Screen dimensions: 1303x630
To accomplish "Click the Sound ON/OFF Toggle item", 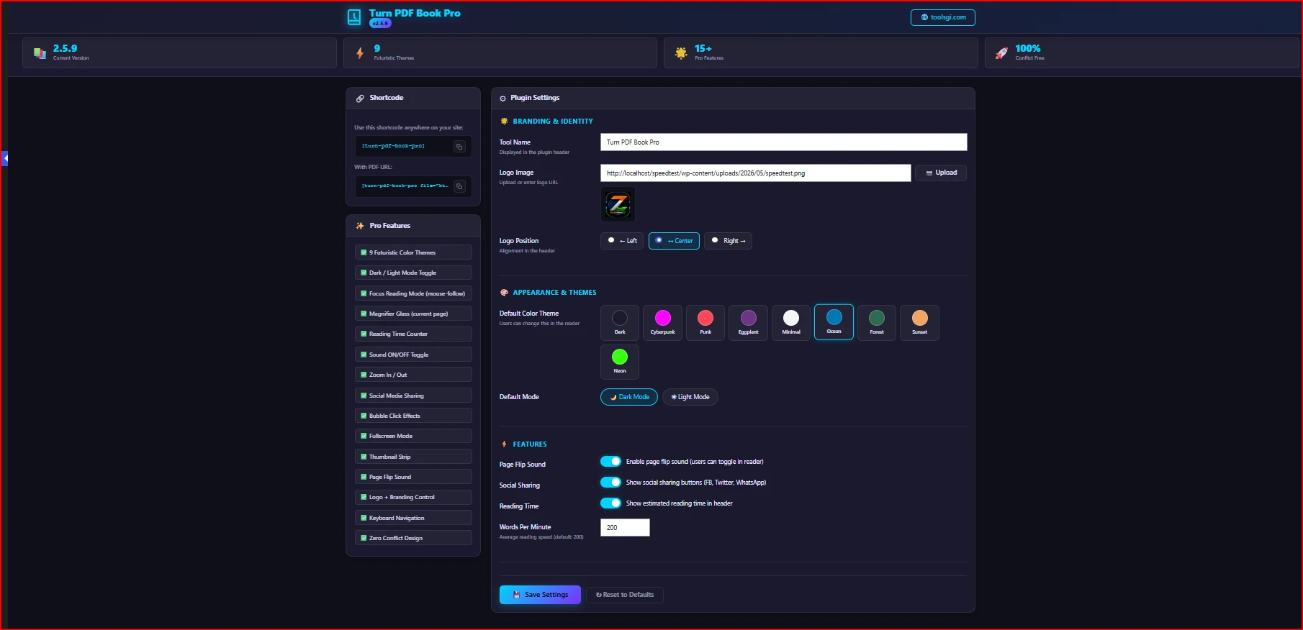I will point(413,355).
